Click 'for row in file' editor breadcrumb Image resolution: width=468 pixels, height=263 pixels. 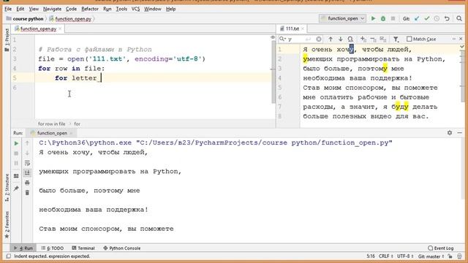tap(52, 123)
